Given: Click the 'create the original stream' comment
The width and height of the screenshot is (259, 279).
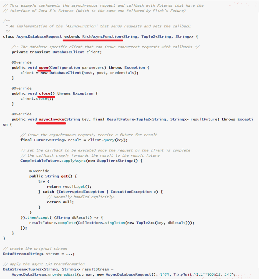Looking at the screenshot, I should click(35, 248).
